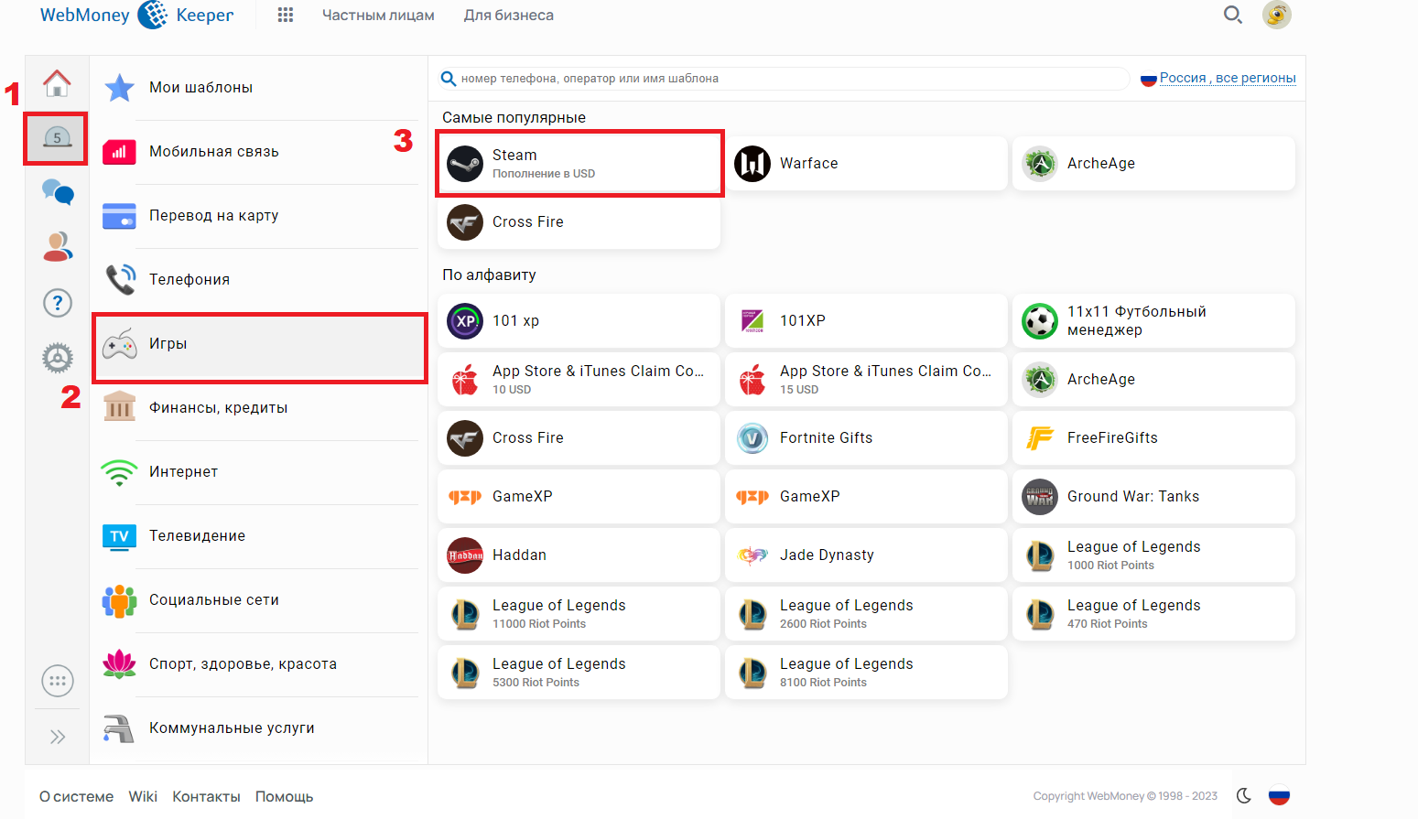Open the chat messages sidebar icon
The image size is (1418, 819).
[x=57, y=192]
